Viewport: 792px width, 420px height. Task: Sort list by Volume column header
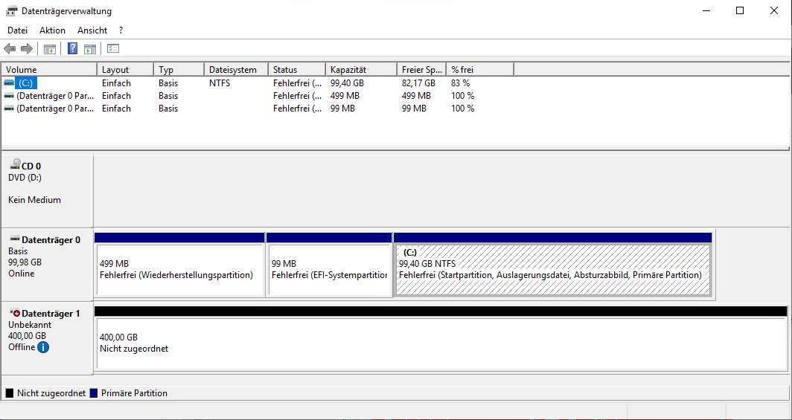pos(49,70)
